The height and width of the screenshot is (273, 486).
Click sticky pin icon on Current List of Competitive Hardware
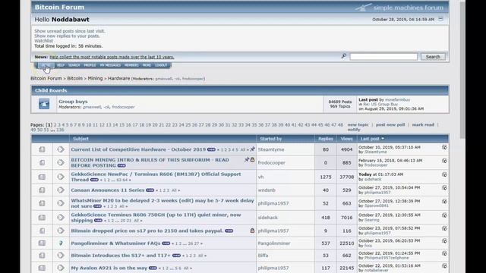point(253,149)
